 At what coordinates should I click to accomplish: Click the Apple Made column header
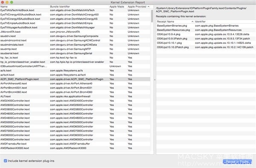point(118,7)
